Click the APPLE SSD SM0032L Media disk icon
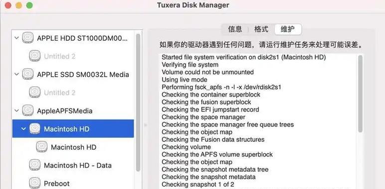 pos(28,75)
